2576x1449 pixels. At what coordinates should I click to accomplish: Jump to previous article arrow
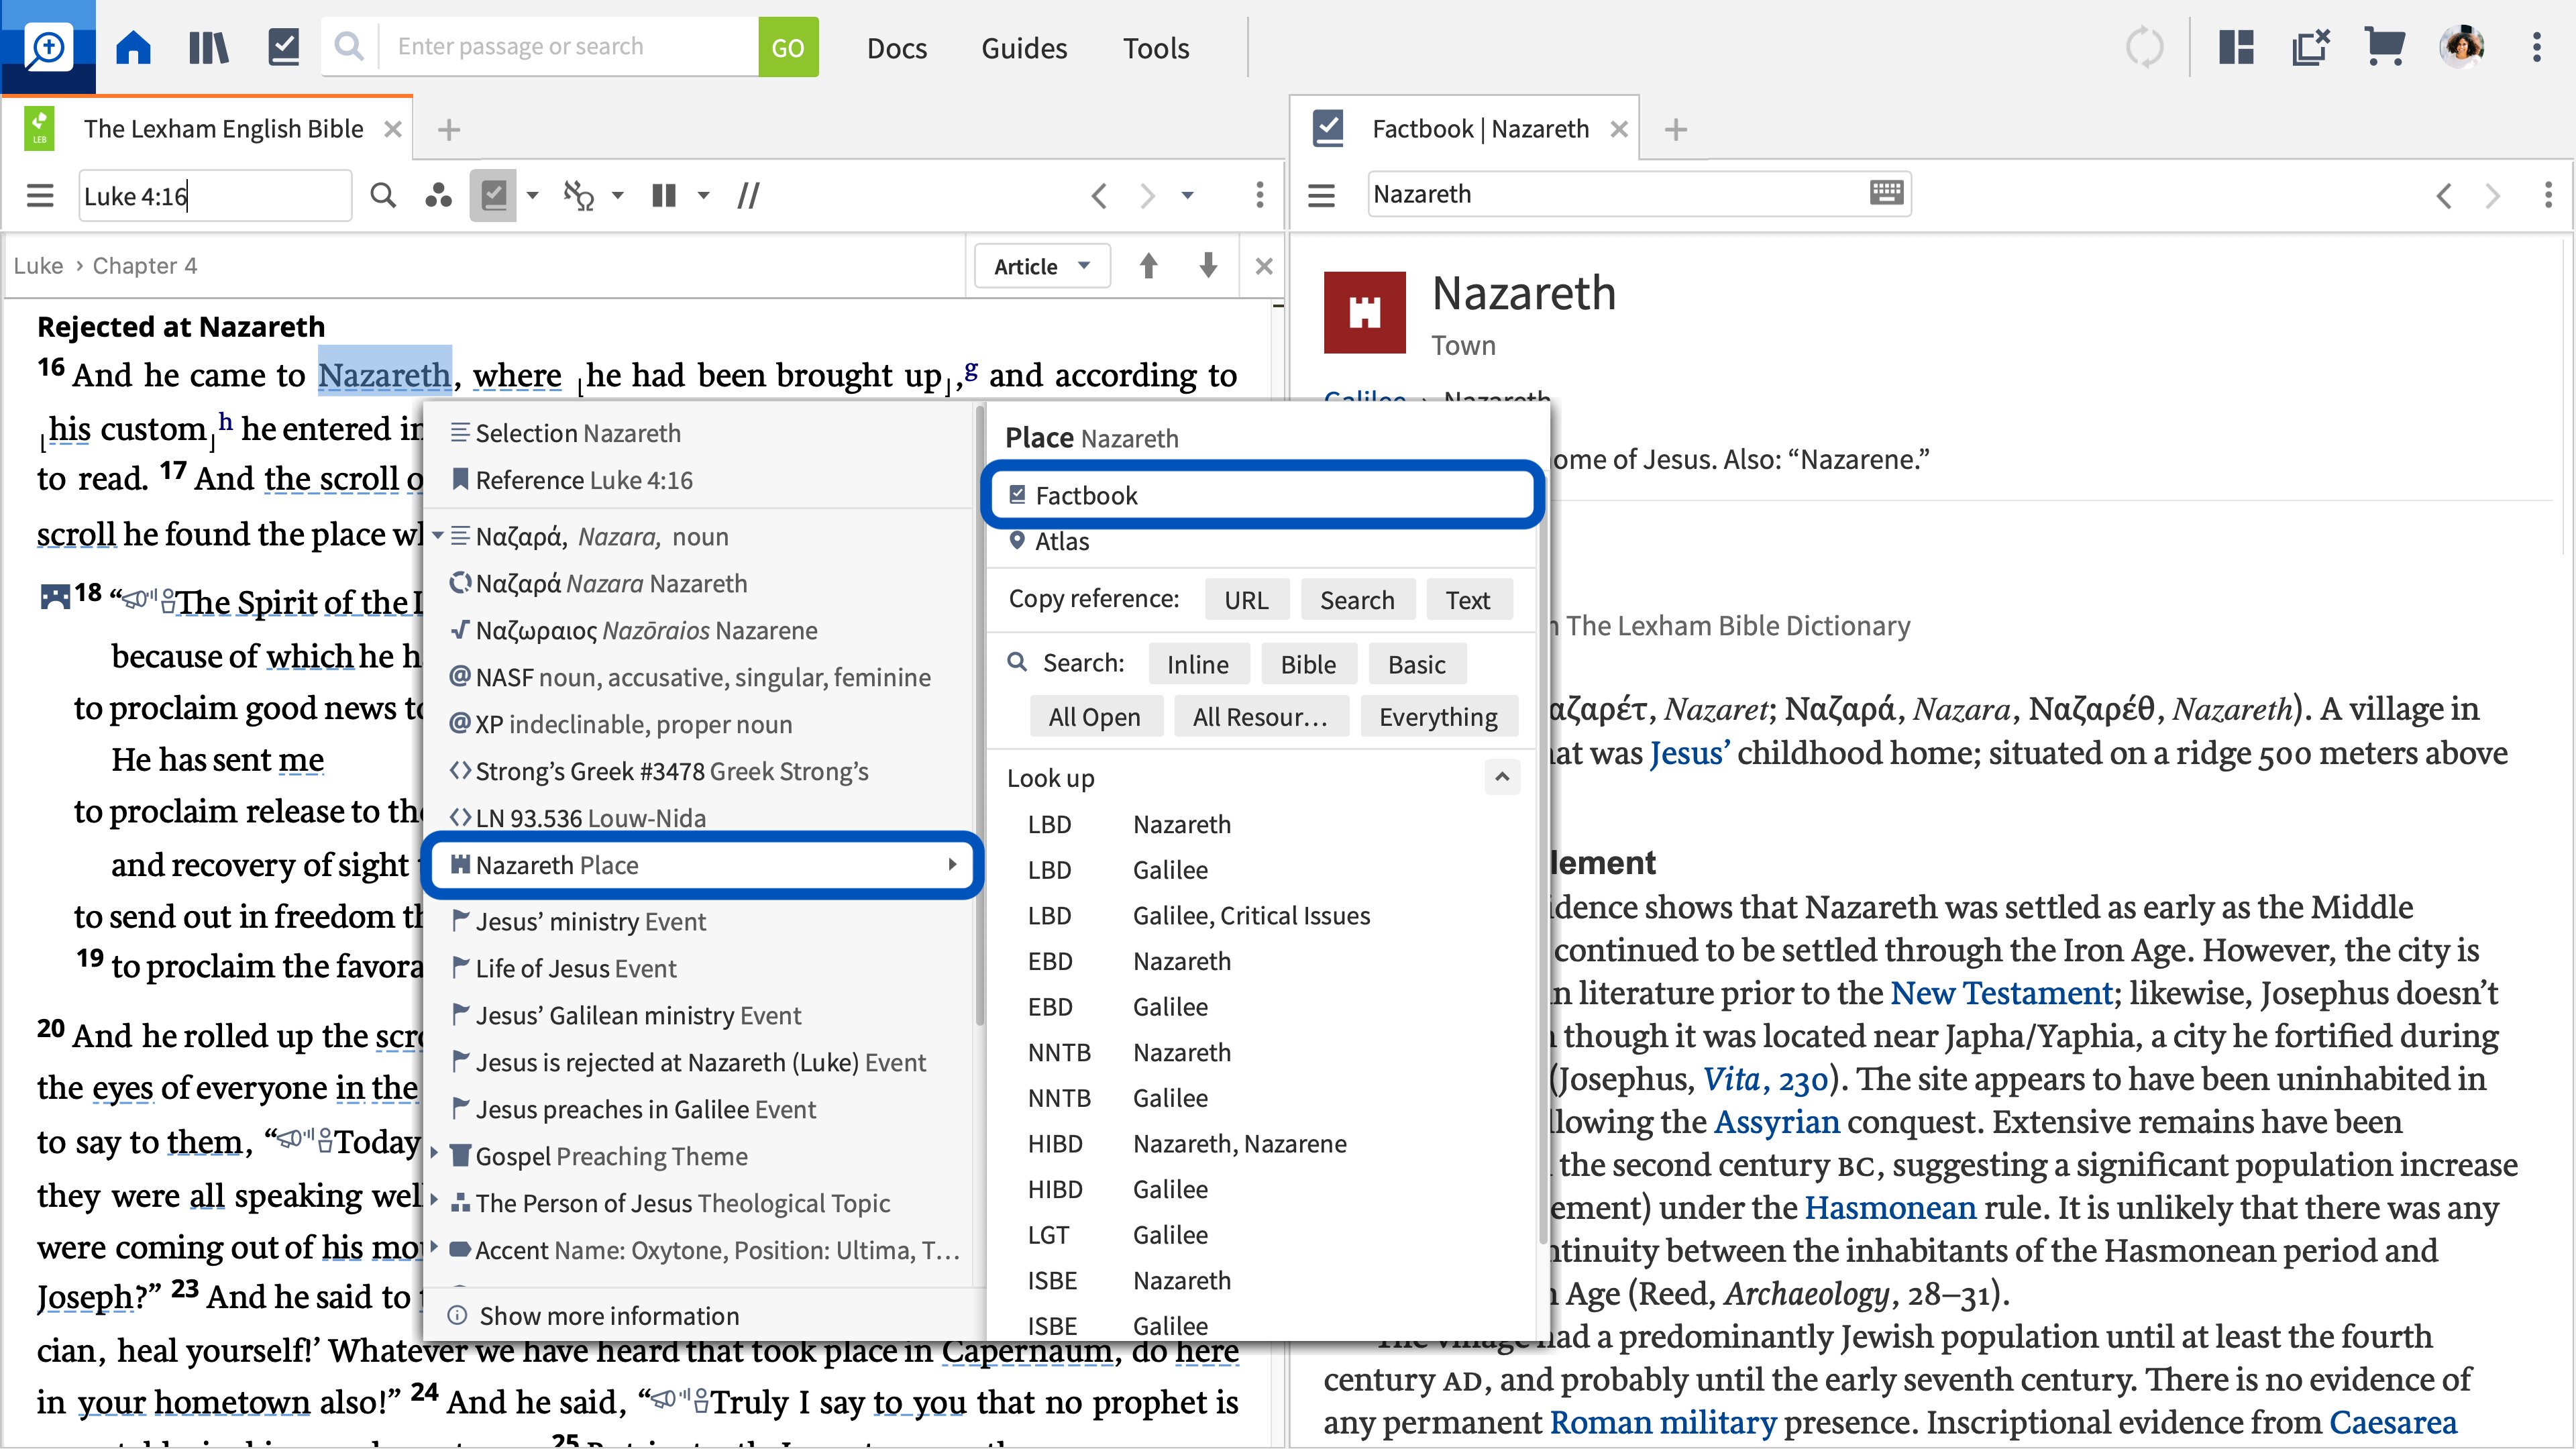coord(1148,266)
